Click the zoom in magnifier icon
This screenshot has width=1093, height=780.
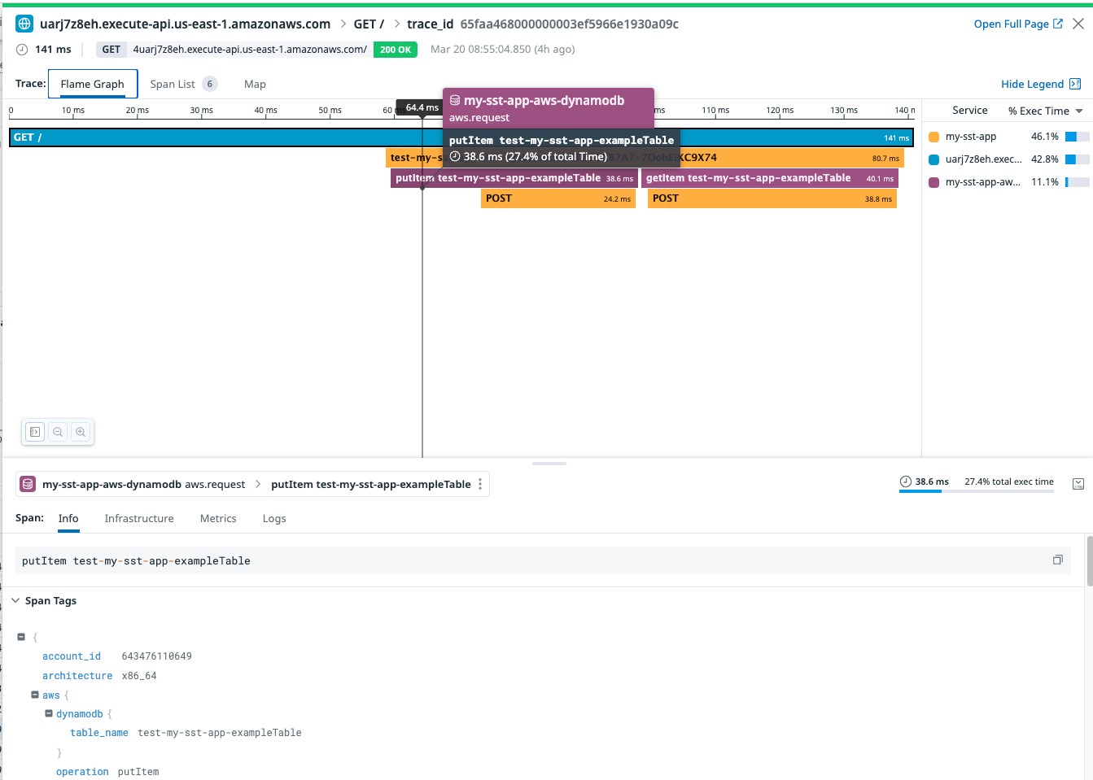tap(81, 432)
